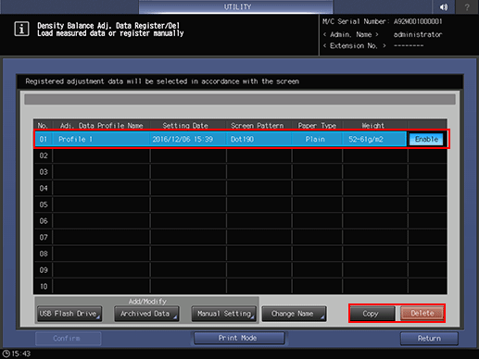This screenshot has width=479, height=359.
Task: Open the Archived Data option
Action: pyautogui.click(x=146, y=314)
